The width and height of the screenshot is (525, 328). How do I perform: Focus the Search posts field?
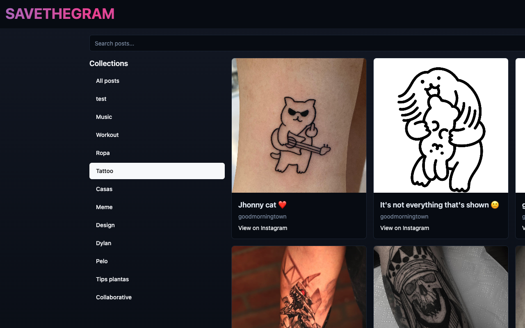coord(307,43)
